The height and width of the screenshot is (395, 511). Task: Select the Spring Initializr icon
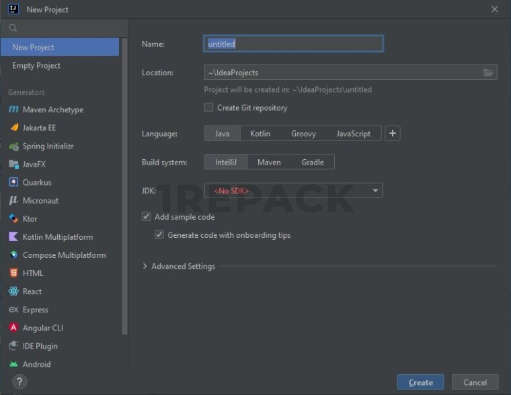[13, 146]
